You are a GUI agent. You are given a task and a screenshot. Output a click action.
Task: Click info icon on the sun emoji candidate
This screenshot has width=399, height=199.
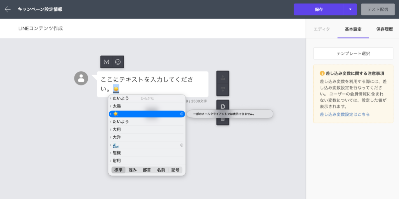tap(182, 114)
